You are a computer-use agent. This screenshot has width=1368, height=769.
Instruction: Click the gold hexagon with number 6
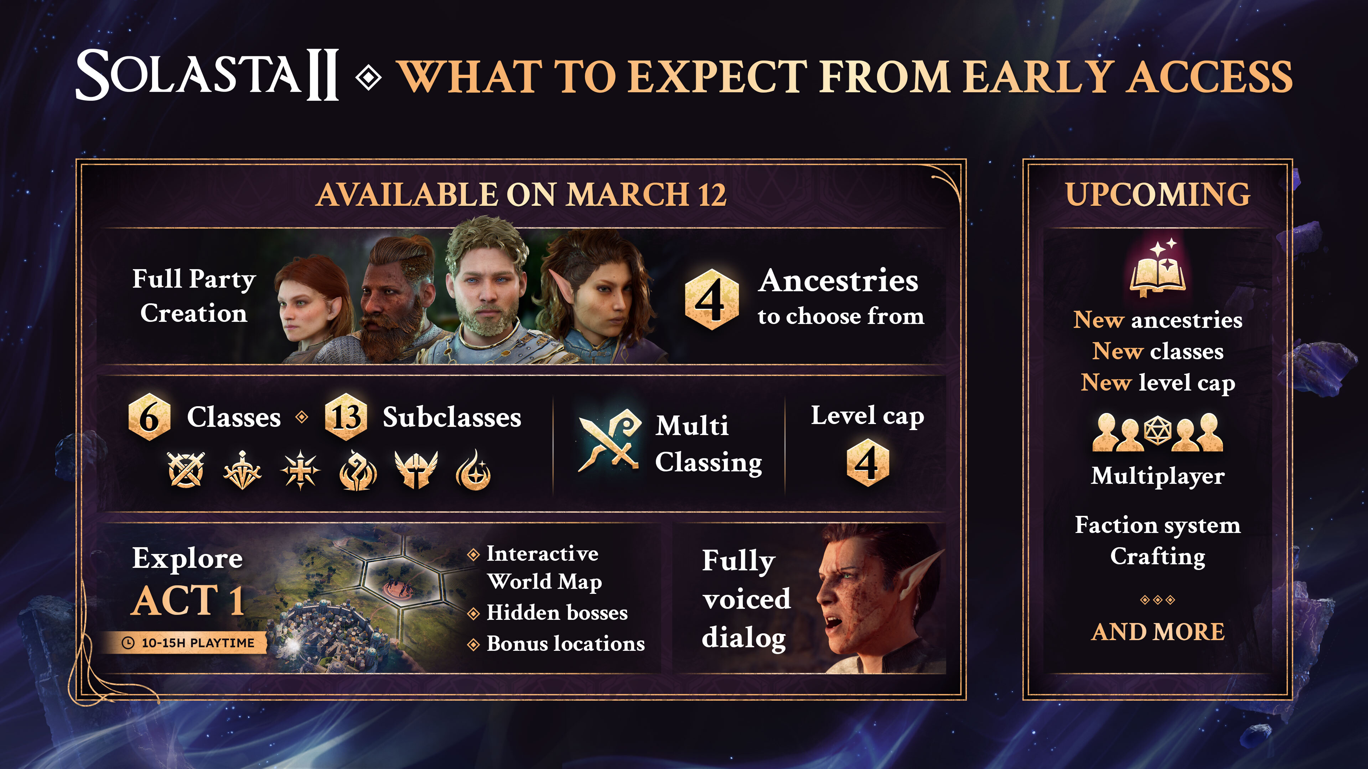tap(149, 417)
